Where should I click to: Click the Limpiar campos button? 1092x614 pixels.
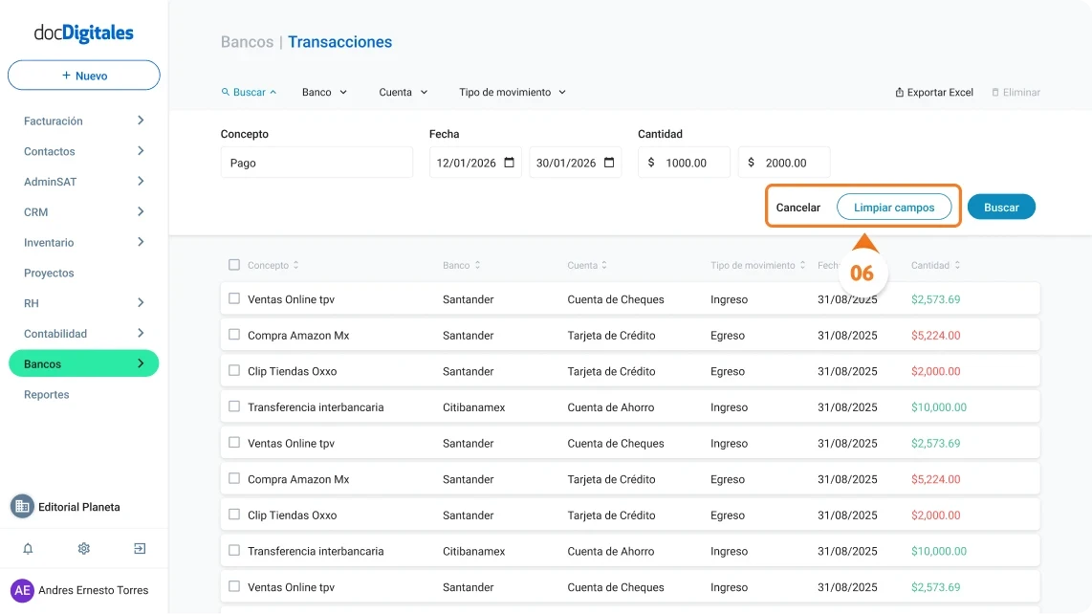[895, 207]
